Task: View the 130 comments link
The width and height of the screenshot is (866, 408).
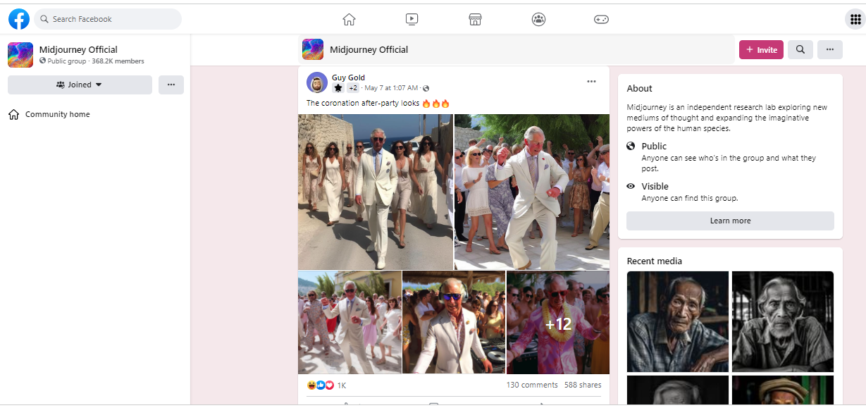Action: pyautogui.click(x=532, y=385)
